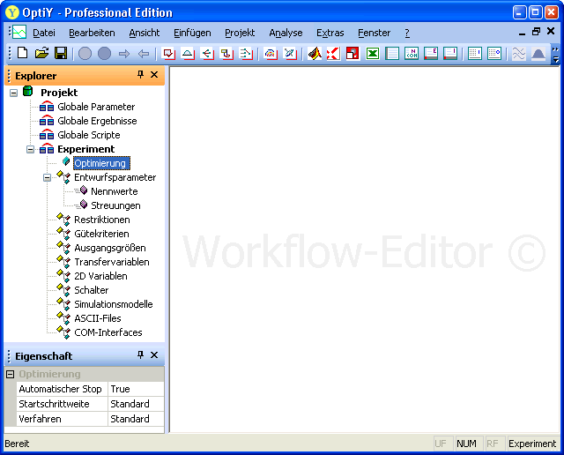Toggle the Eigenschaft panel pushpin
The height and width of the screenshot is (455, 564).
140,355
